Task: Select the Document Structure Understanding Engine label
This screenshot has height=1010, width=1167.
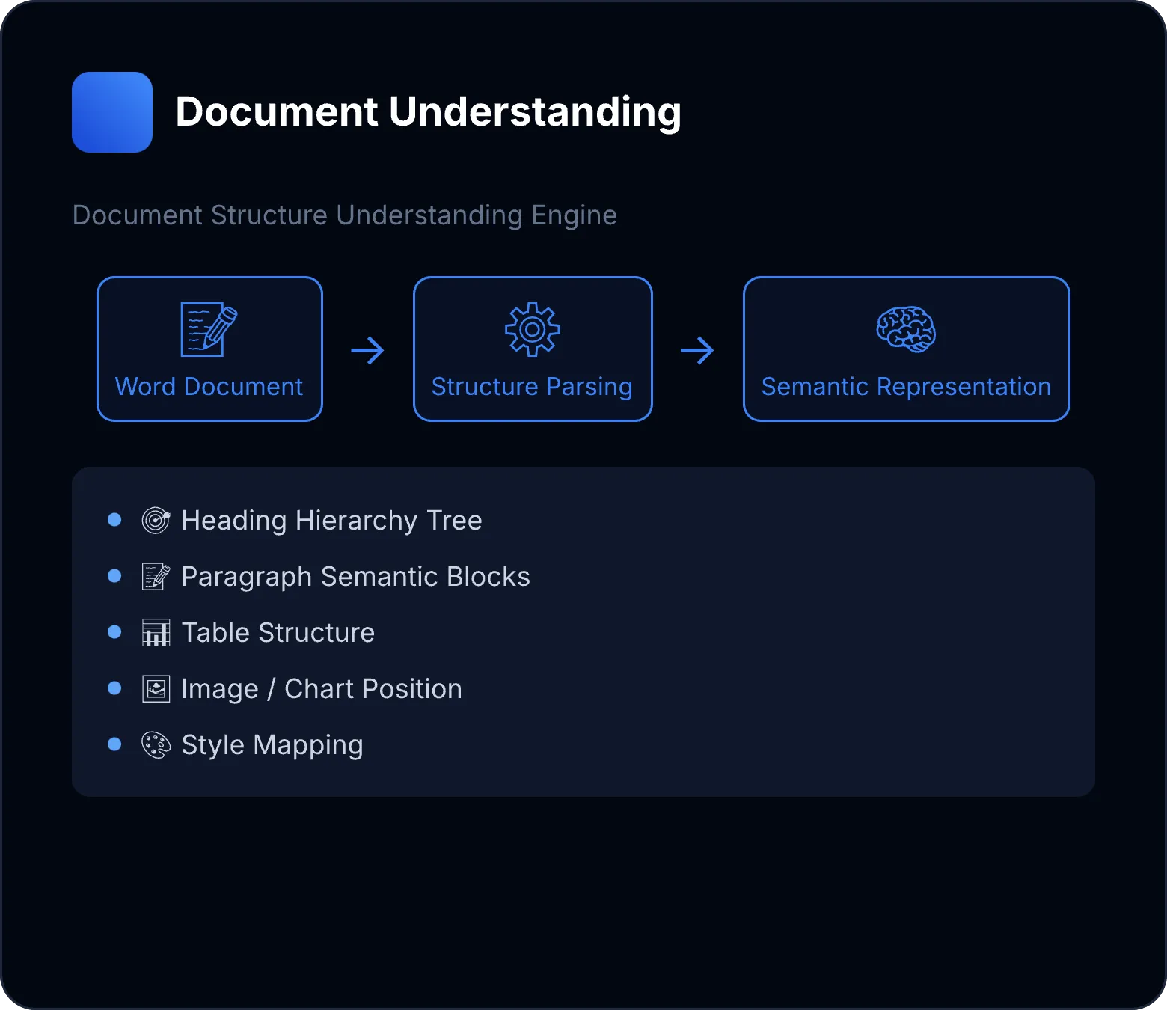Action: coord(343,215)
